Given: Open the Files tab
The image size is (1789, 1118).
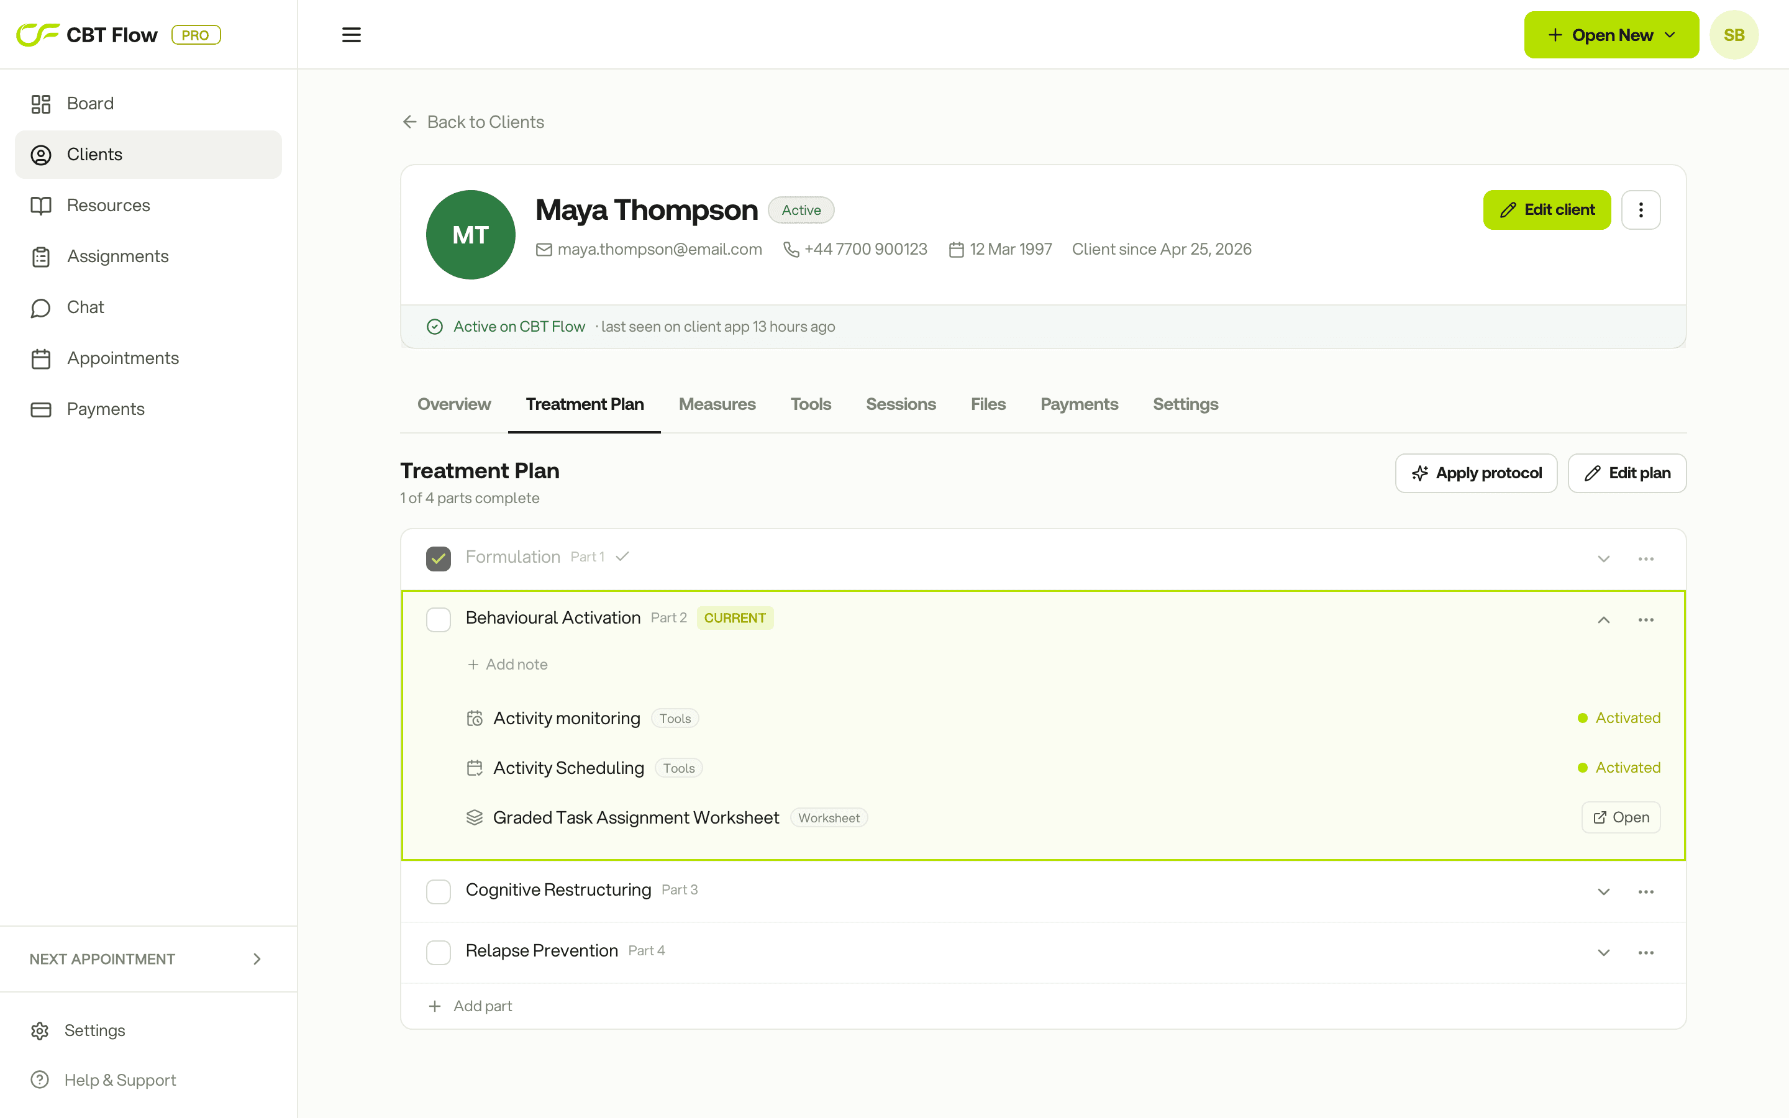Looking at the screenshot, I should pyautogui.click(x=988, y=404).
